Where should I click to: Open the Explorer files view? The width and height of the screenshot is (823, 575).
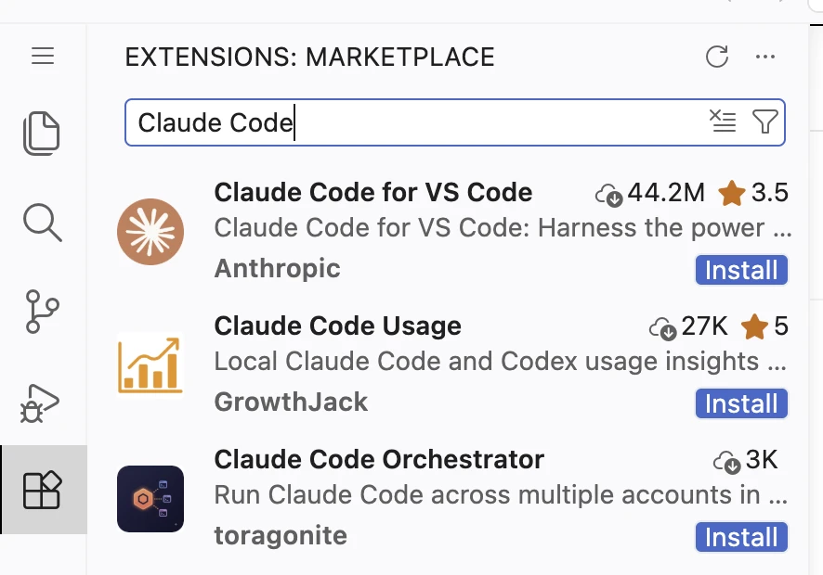point(42,134)
